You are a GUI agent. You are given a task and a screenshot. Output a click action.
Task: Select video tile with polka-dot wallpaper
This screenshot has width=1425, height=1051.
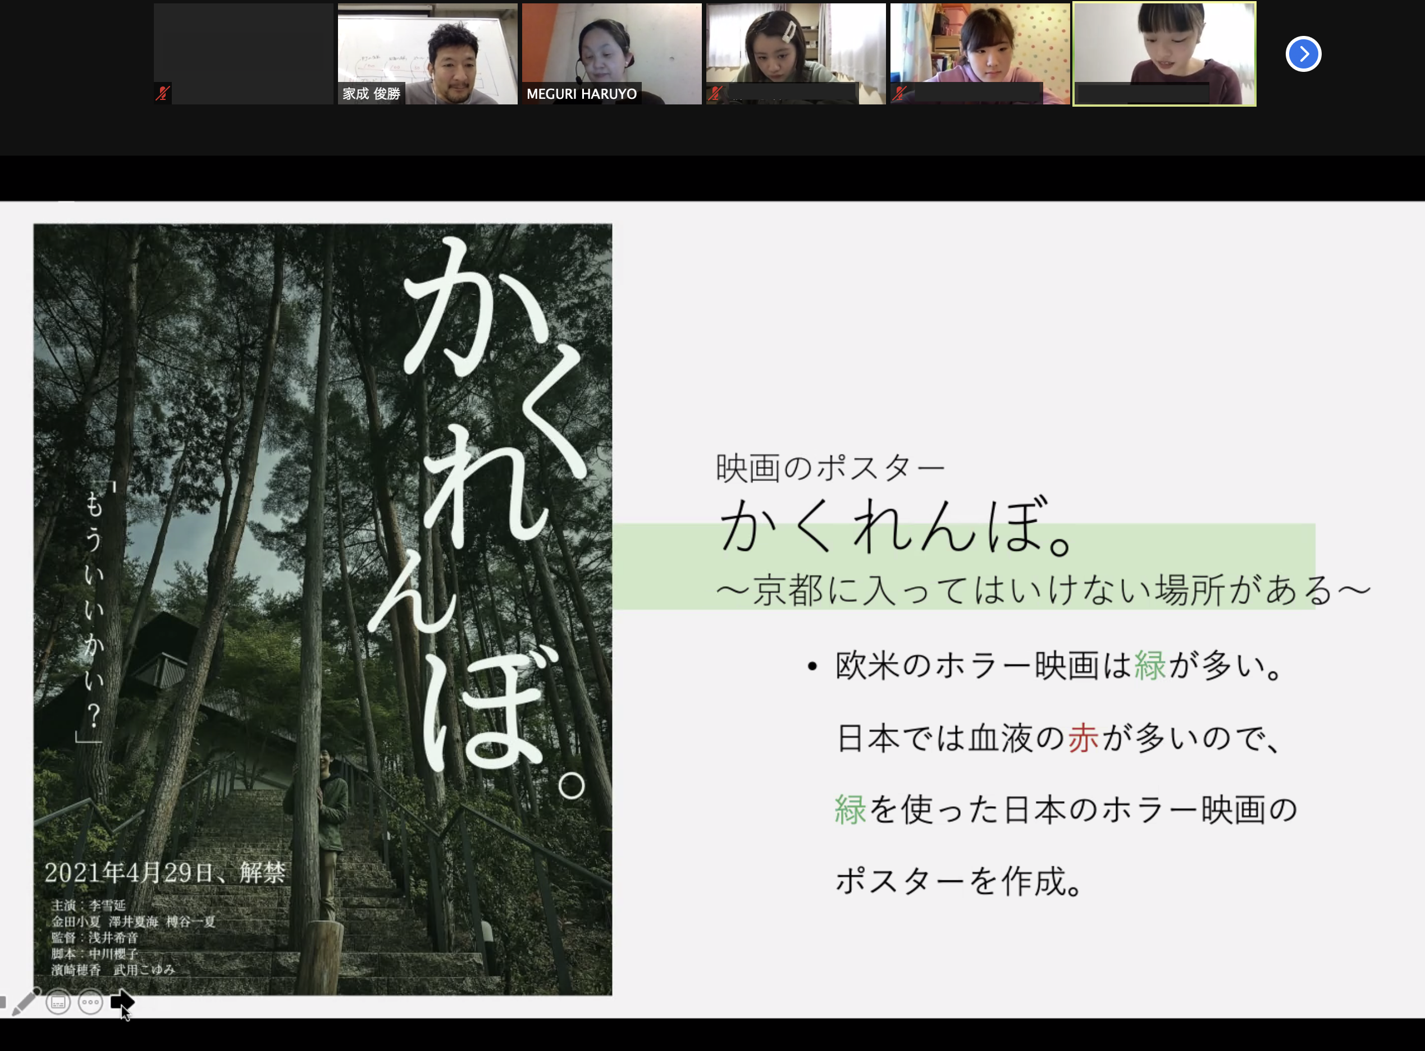(x=980, y=54)
